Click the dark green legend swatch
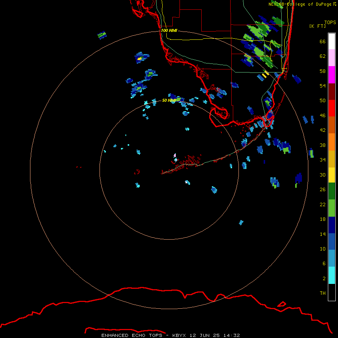This screenshot has height=338, width=338. coord(332,191)
